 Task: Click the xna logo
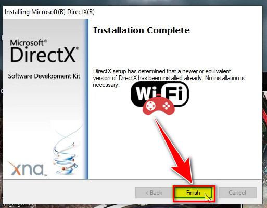click(x=27, y=168)
